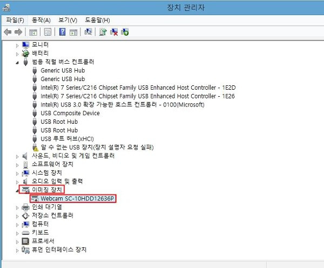Click the printer icon beside 인쇄 대기열
Viewport: 324px width, 268px height.
click(x=25, y=207)
